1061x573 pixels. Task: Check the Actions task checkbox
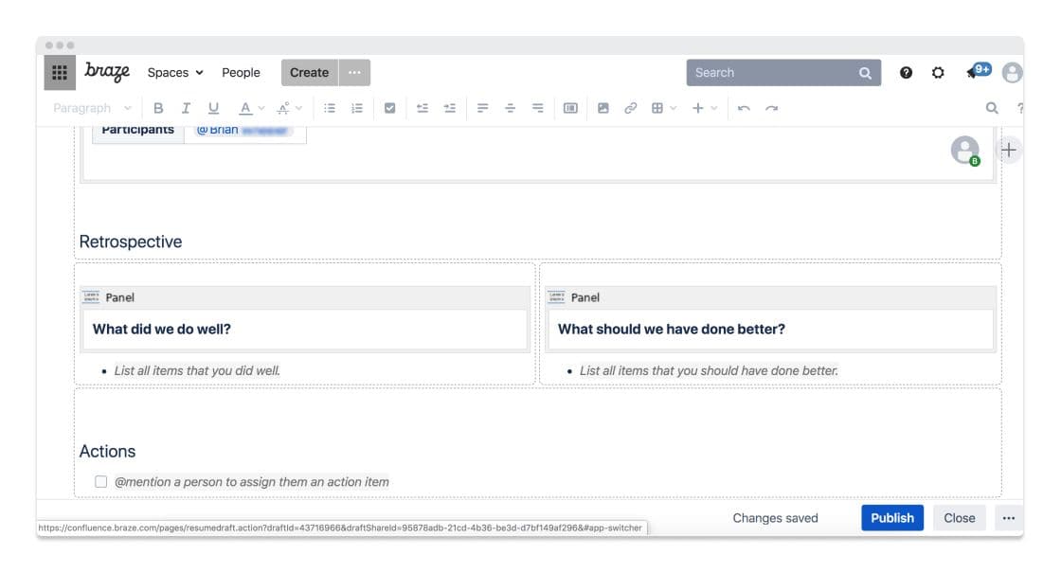point(101,482)
